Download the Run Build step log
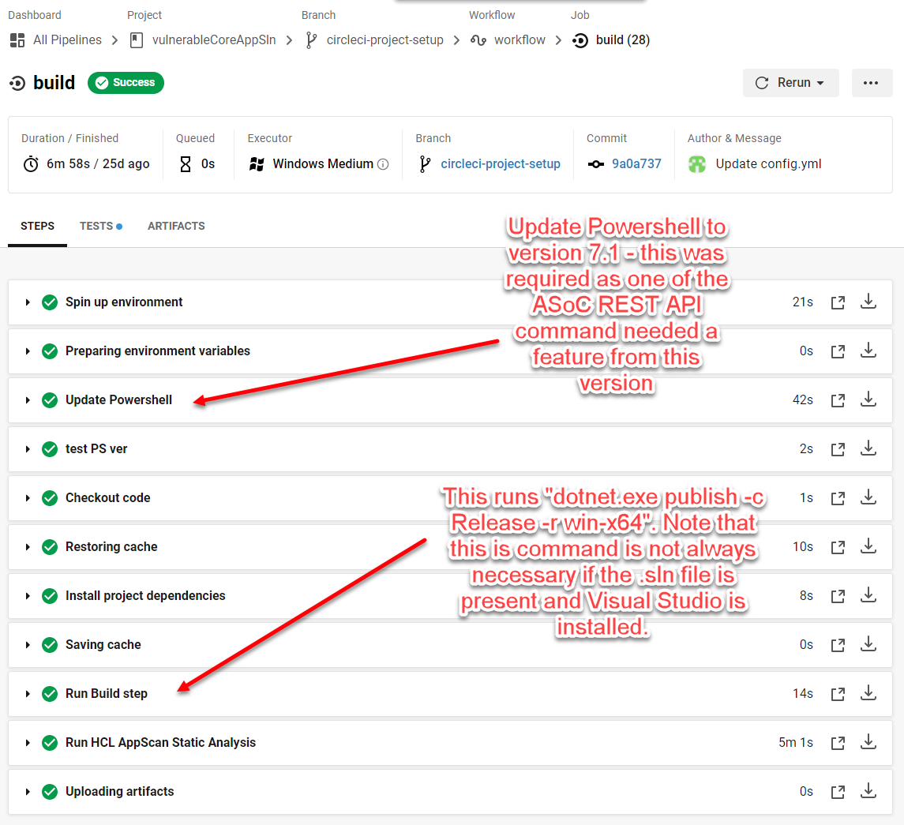Screen dimensions: 904x825 point(868,694)
